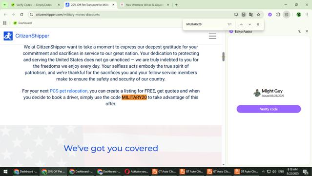The image size is (312, 176).
Task: Reload the page with the refresh icon
Action: (x=21, y=15)
